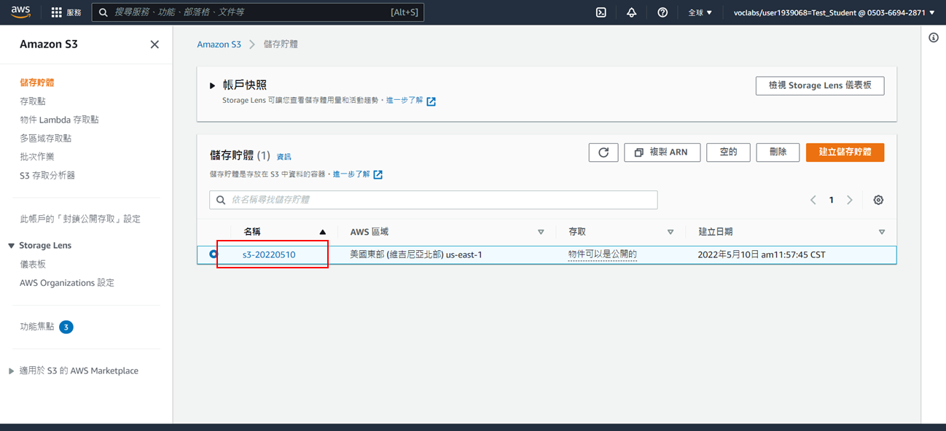Collapse the Storage Lens navigation group
This screenshot has width=946, height=431.
pyautogui.click(x=11, y=246)
